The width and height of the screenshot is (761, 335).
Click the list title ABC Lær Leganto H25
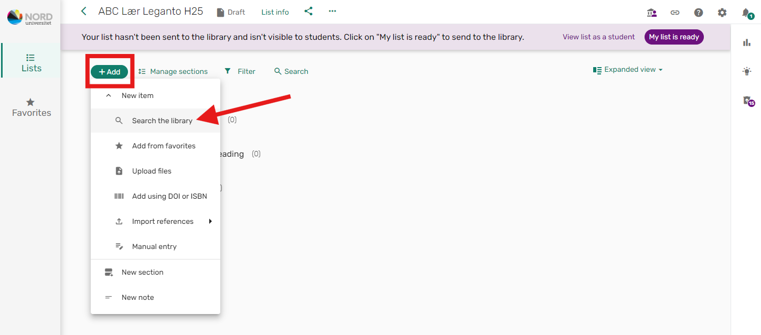pos(151,11)
